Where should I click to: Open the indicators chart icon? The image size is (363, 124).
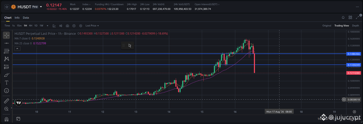click(x=54, y=26)
